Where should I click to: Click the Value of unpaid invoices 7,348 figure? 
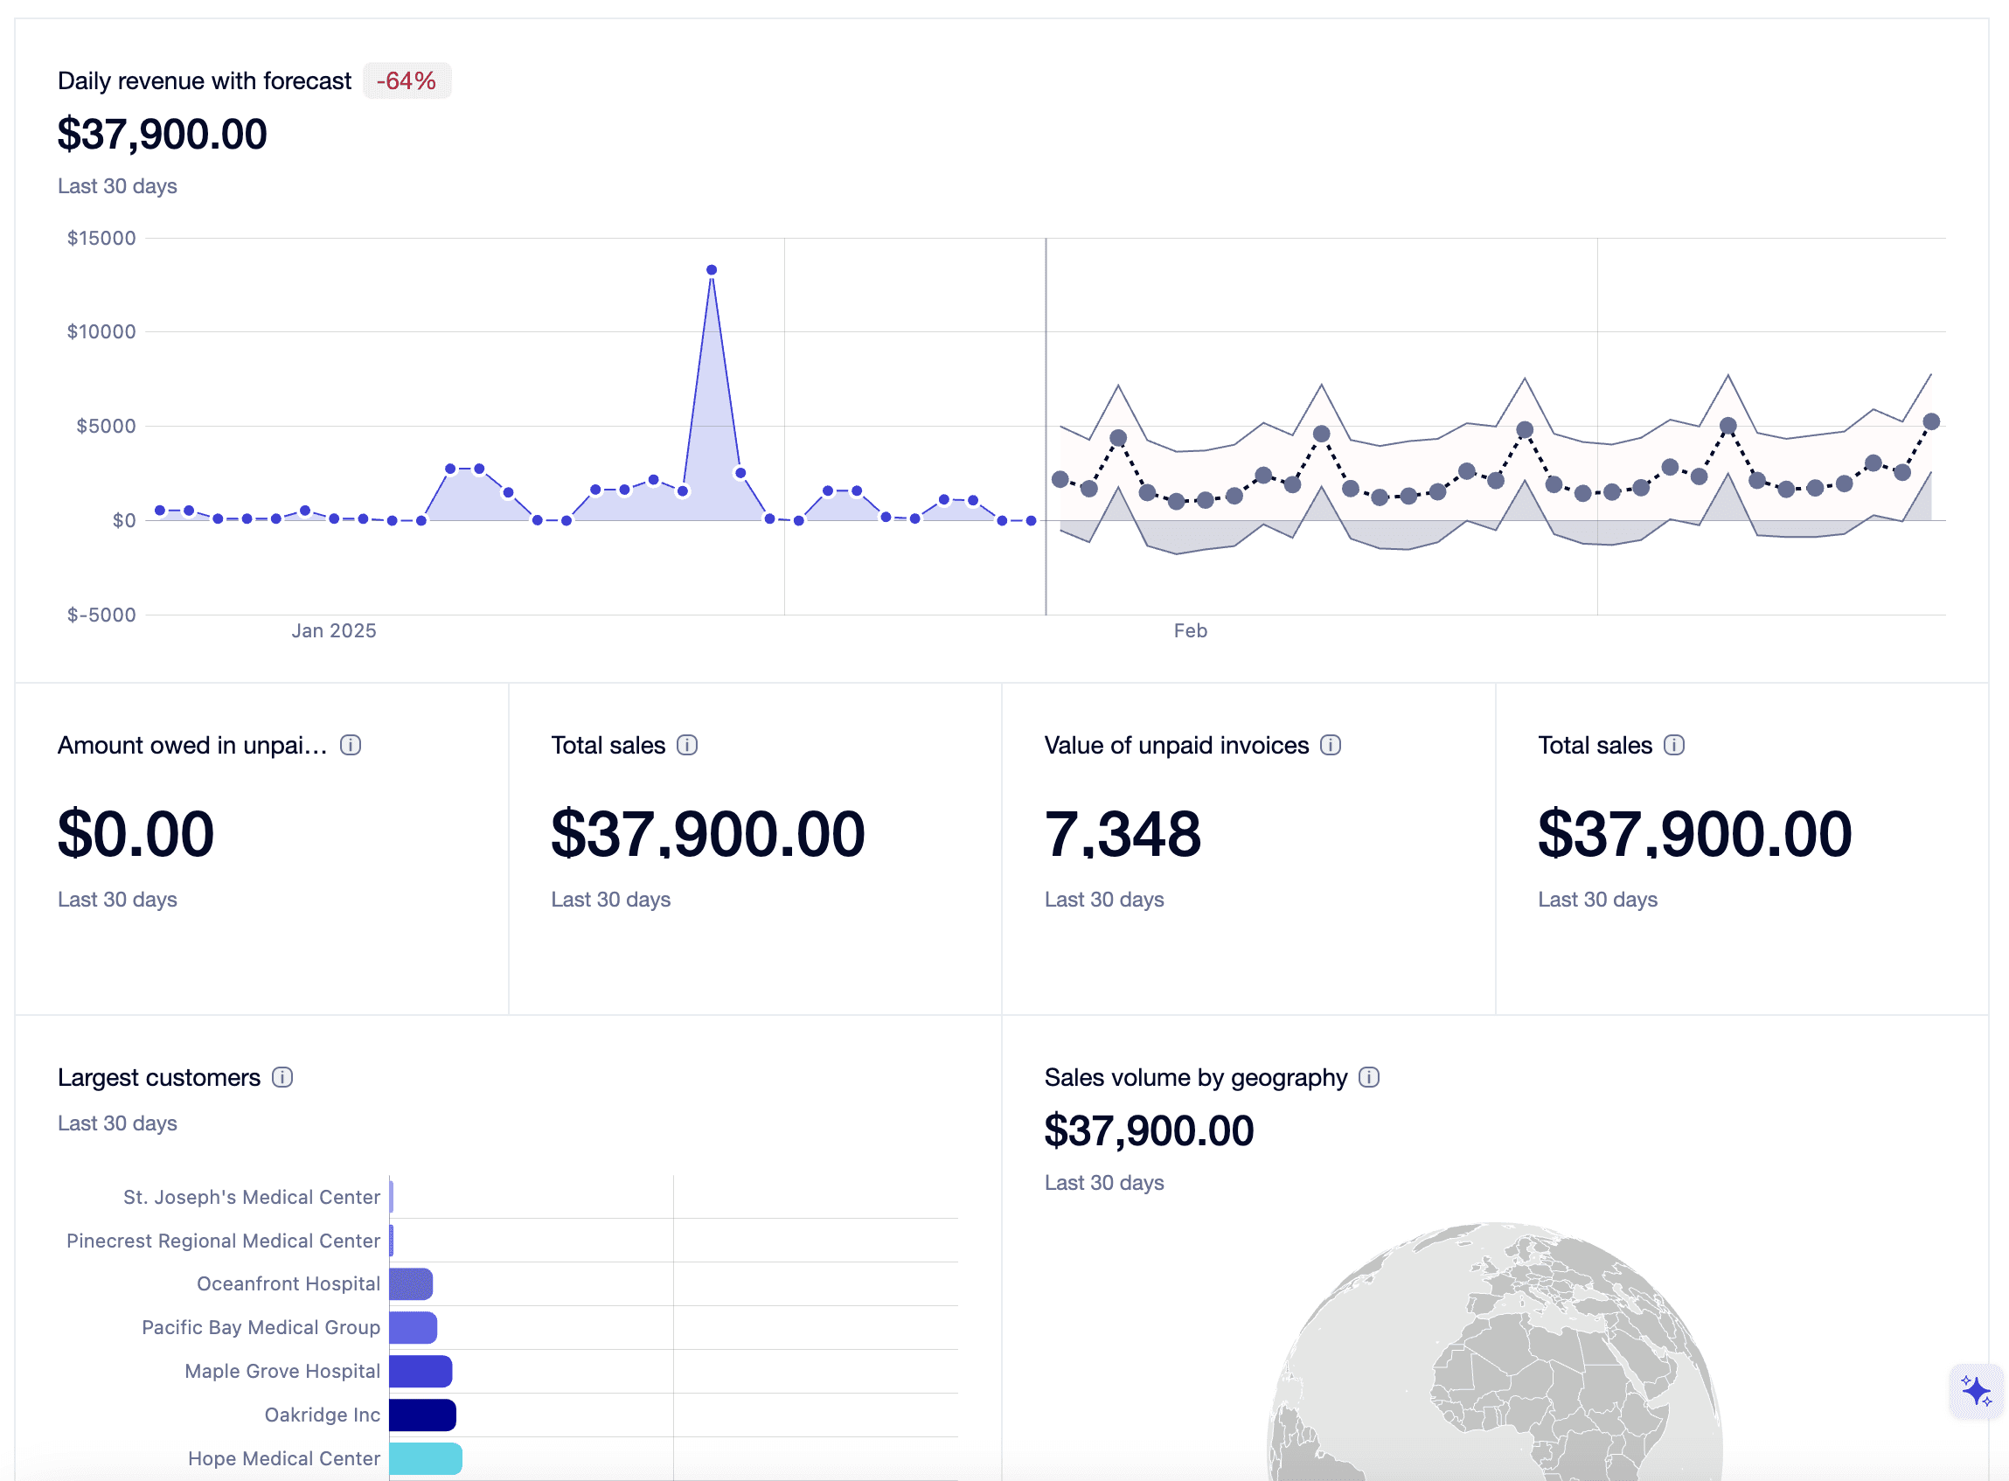[x=1122, y=834]
